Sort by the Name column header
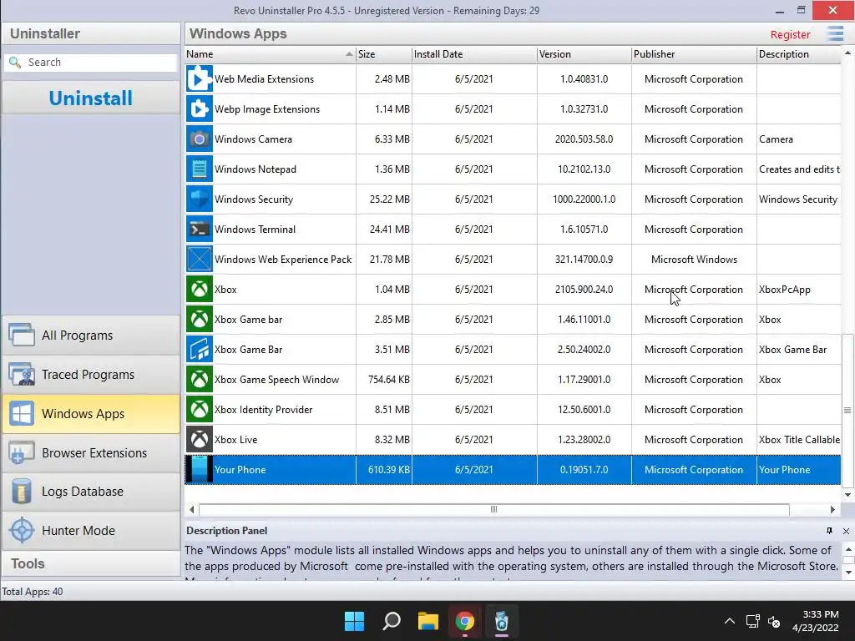The height and width of the screenshot is (641, 855). coord(270,54)
